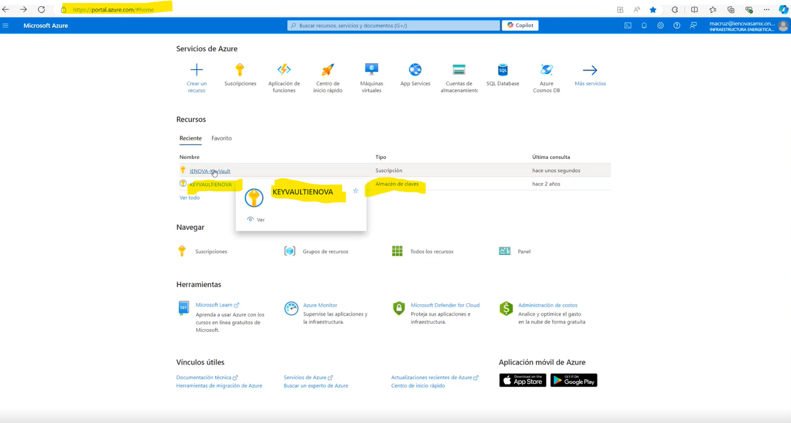Open the browser favorites list icon
Image resolution: width=791 pixels, height=423 pixels.
click(712, 10)
